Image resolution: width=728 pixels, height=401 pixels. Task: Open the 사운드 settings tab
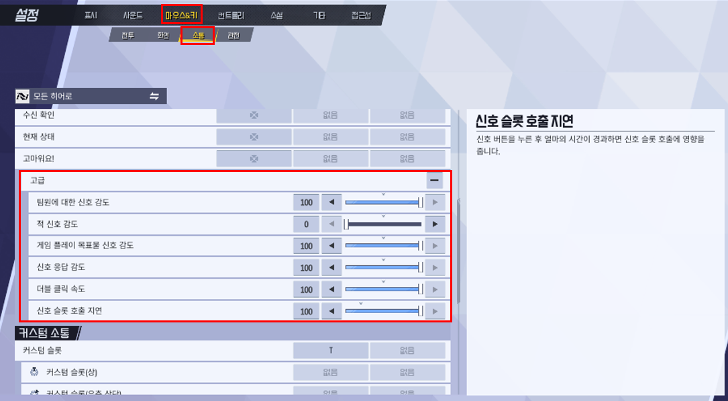point(133,15)
